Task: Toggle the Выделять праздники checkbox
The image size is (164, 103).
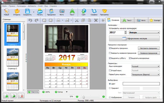Action: 110,48
